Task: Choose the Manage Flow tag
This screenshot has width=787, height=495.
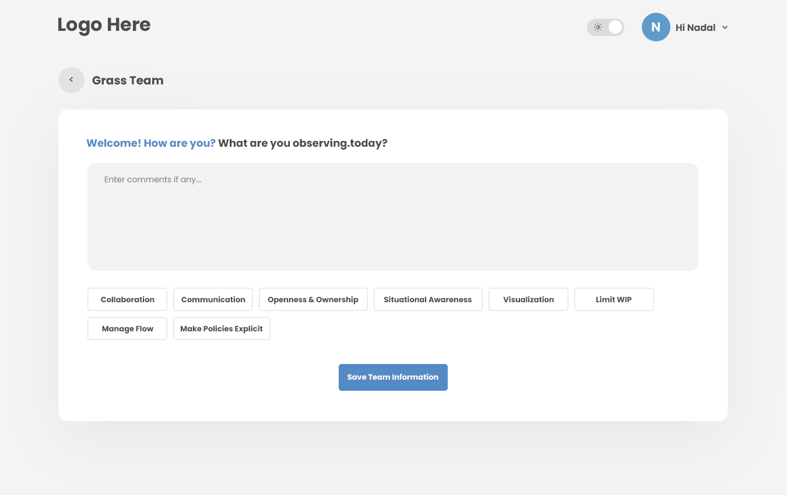Action: pos(127,328)
